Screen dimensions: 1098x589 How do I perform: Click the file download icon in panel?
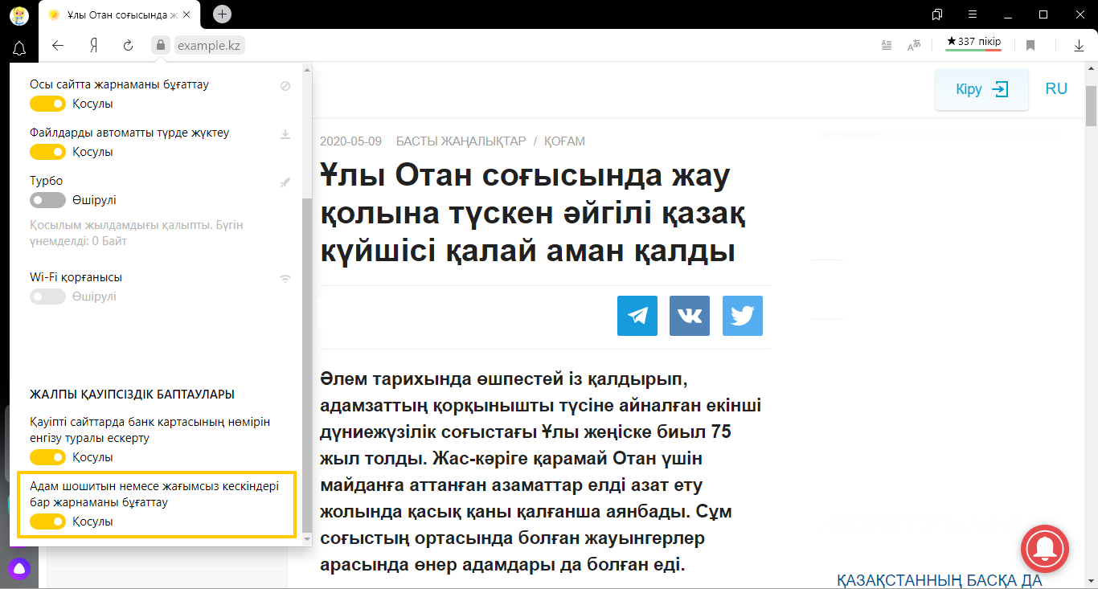click(x=285, y=134)
